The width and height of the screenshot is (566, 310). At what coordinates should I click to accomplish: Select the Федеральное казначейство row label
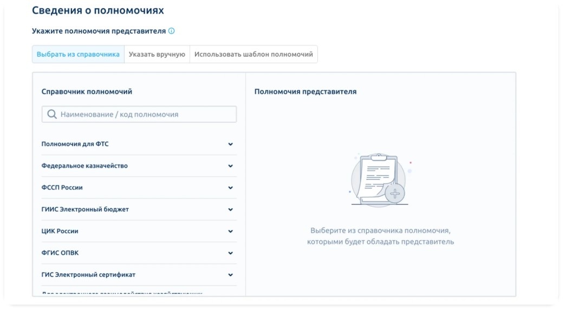[84, 166]
